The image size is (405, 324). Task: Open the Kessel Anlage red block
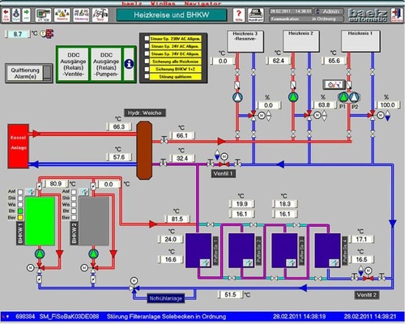tap(19, 146)
